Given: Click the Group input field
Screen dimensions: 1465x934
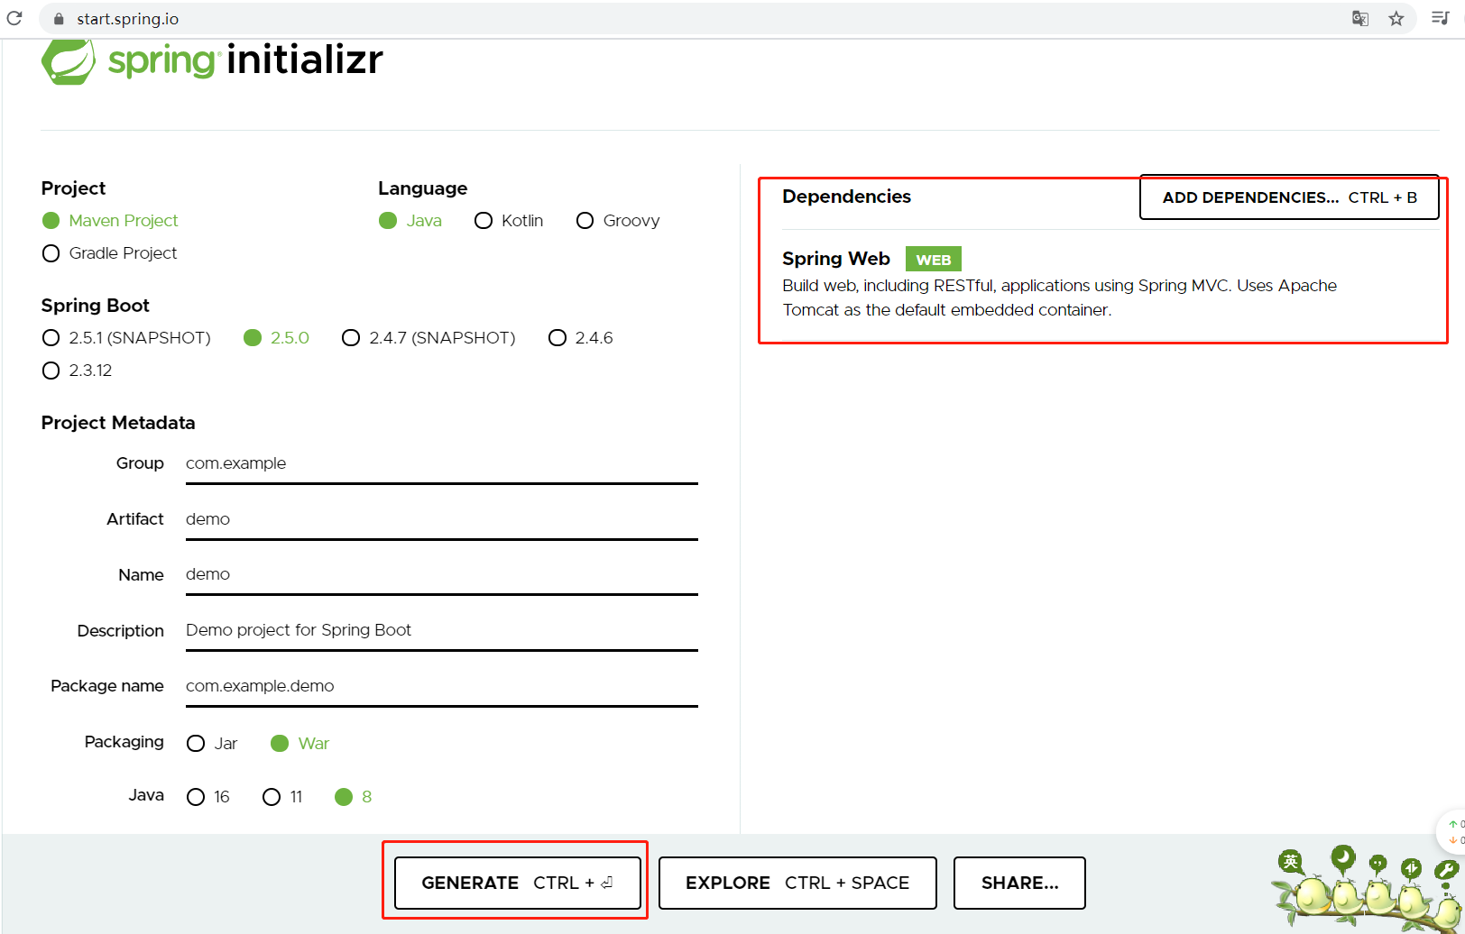Looking at the screenshot, I should tap(442, 464).
